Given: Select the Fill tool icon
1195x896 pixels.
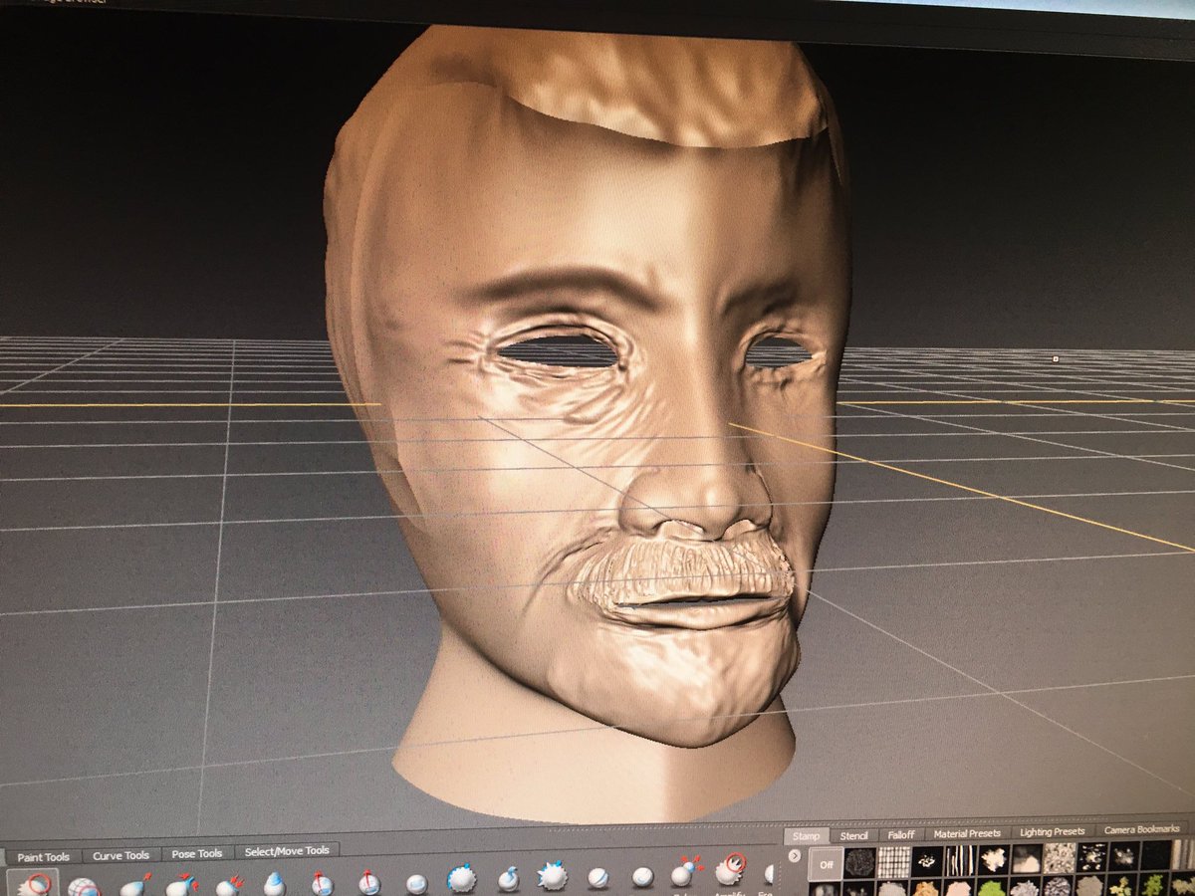Looking at the screenshot, I should click(x=552, y=877).
